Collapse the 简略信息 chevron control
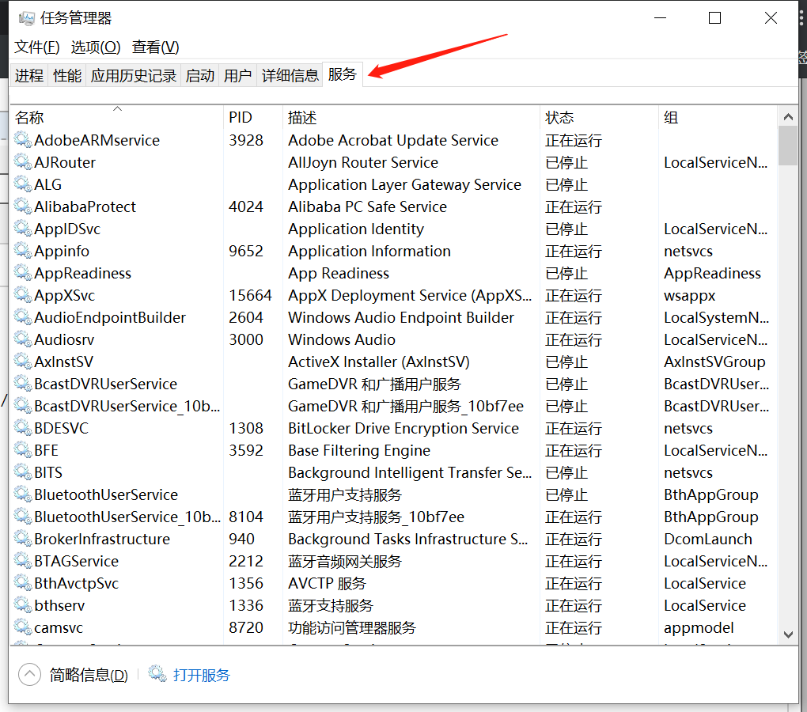Image resolution: width=807 pixels, height=712 pixels. [29, 674]
